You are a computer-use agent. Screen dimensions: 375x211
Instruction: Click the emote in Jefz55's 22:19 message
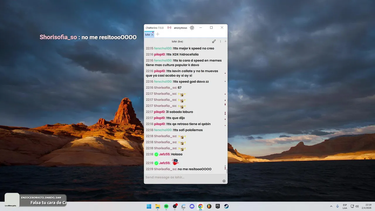point(175,162)
